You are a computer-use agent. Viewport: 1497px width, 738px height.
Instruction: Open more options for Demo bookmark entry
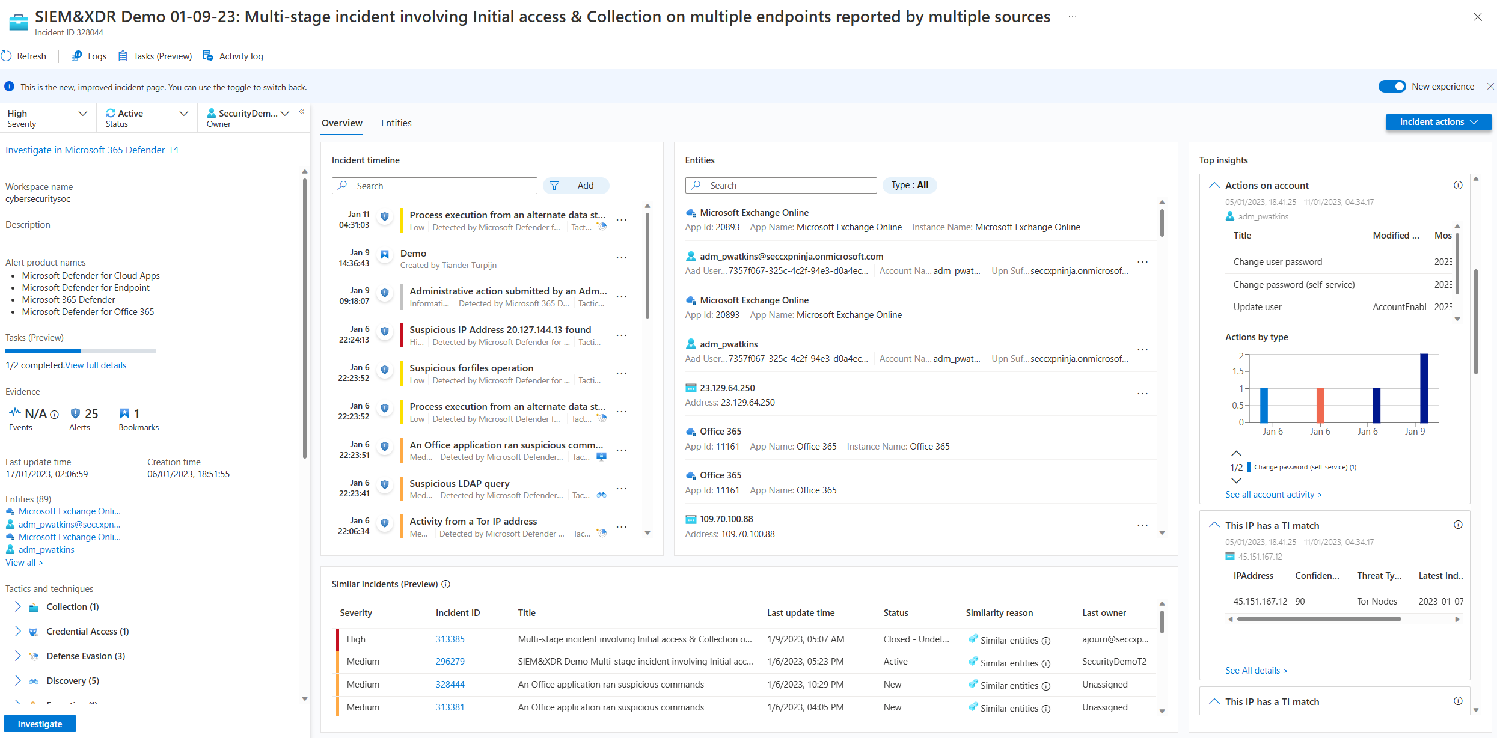click(x=622, y=258)
